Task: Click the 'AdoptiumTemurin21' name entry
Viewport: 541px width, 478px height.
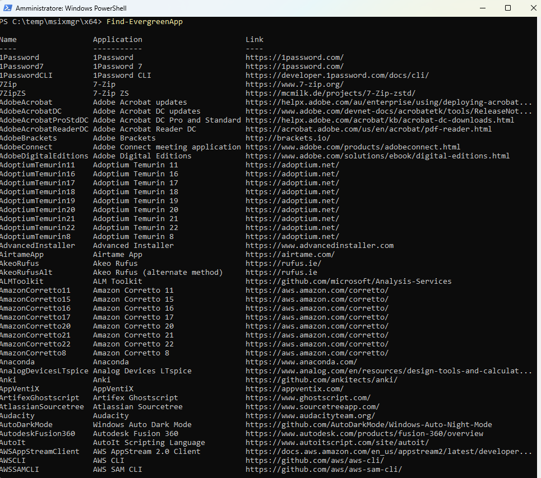Action: pos(37,219)
